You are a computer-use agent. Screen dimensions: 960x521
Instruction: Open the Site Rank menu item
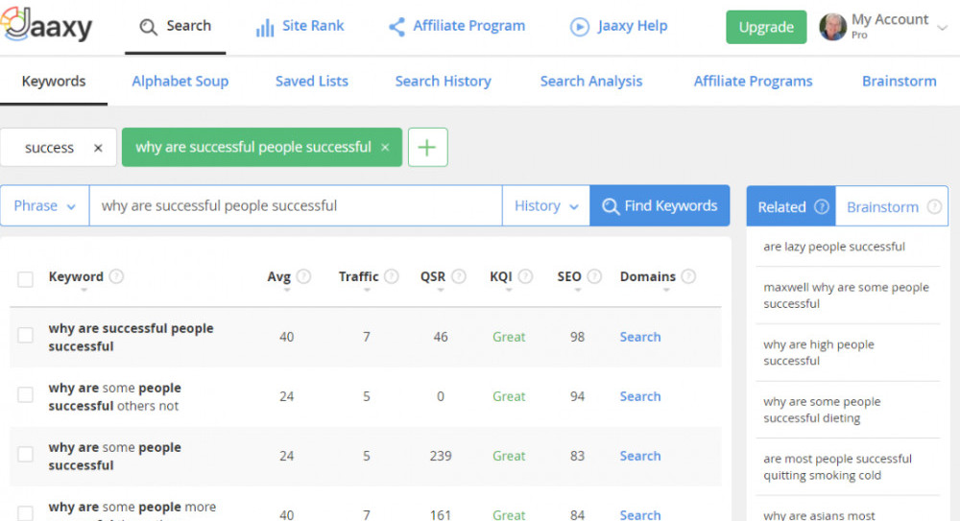(300, 26)
